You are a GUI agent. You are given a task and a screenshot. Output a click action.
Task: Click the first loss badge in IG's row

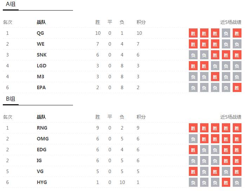[193, 160]
